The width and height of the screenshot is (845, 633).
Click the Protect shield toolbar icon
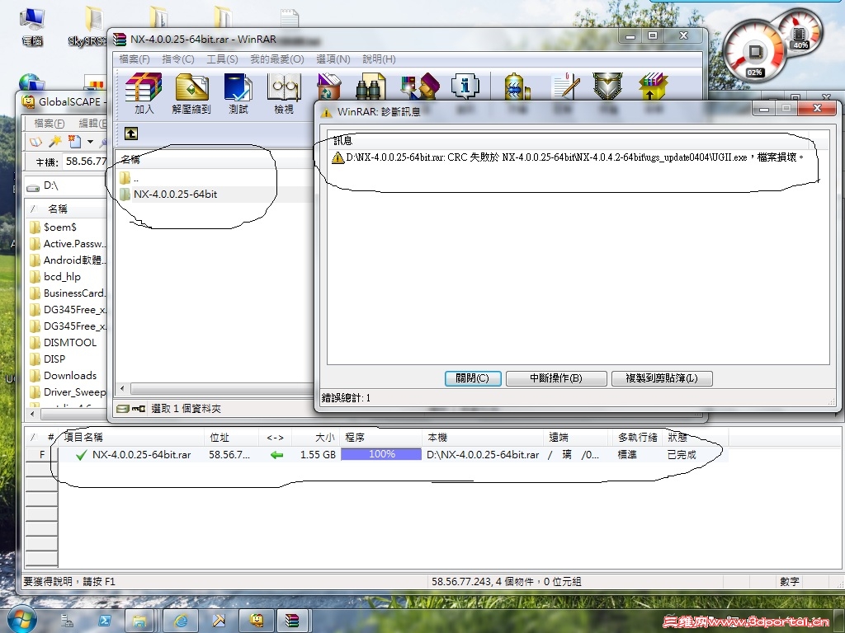(607, 86)
